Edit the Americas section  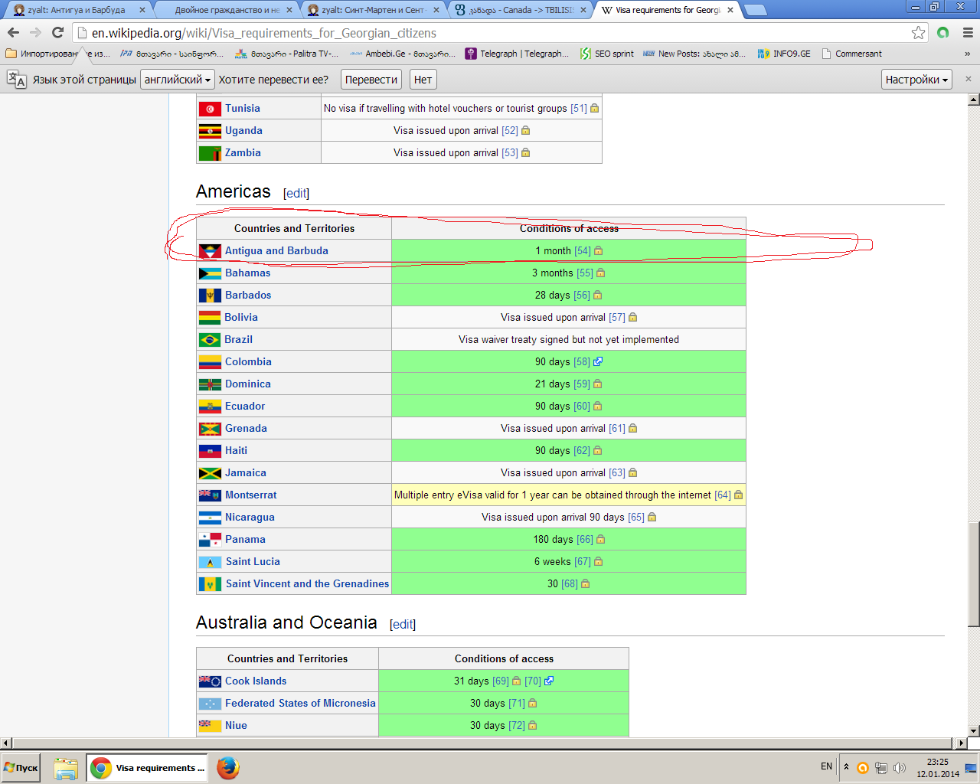tap(296, 193)
